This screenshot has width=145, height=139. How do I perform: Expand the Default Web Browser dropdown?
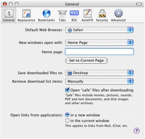pyautogui.click(x=99, y=30)
